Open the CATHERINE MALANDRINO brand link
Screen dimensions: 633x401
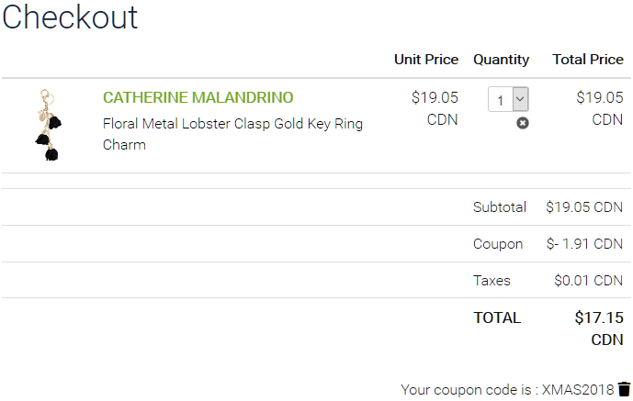click(x=198, y=97)
